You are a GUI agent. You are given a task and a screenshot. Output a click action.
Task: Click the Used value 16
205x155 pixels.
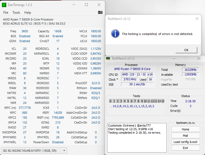[150, 79]
